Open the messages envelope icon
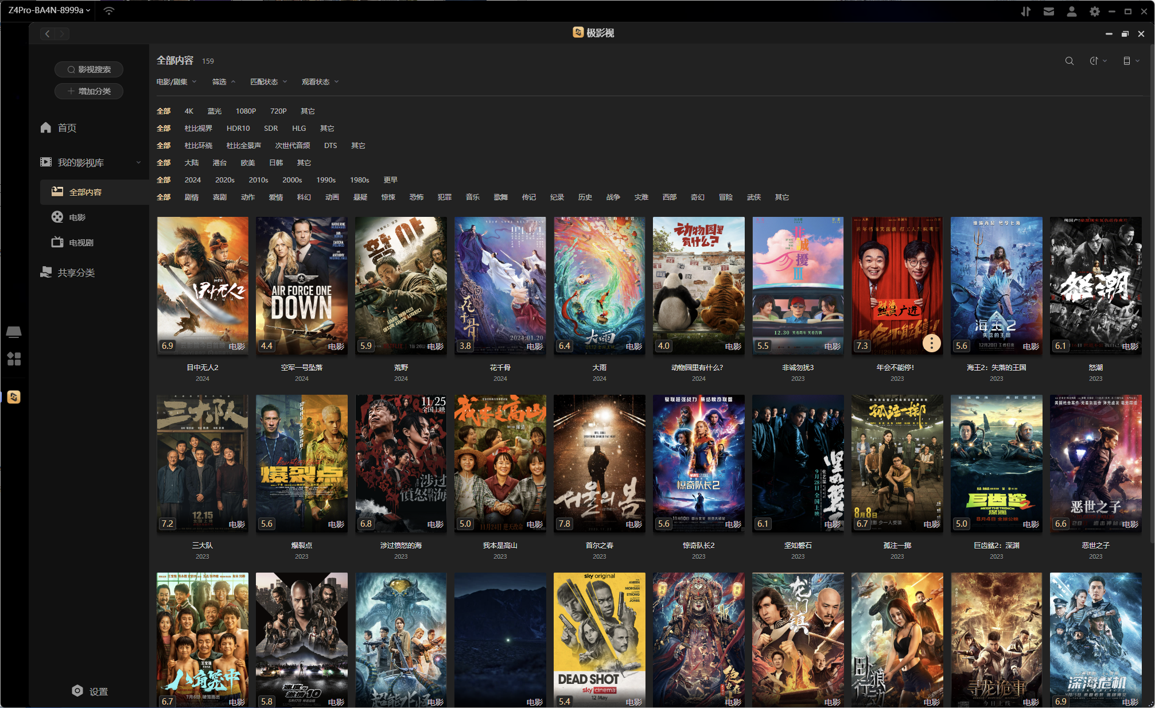Image resolution: width=1155 pixels, height=708 pixels. [1048, 11]
